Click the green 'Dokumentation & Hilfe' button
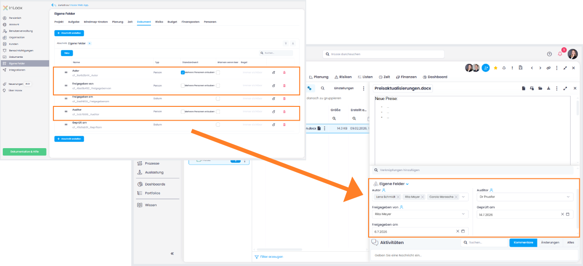583x266 pixels. click(x=24, y=152)
